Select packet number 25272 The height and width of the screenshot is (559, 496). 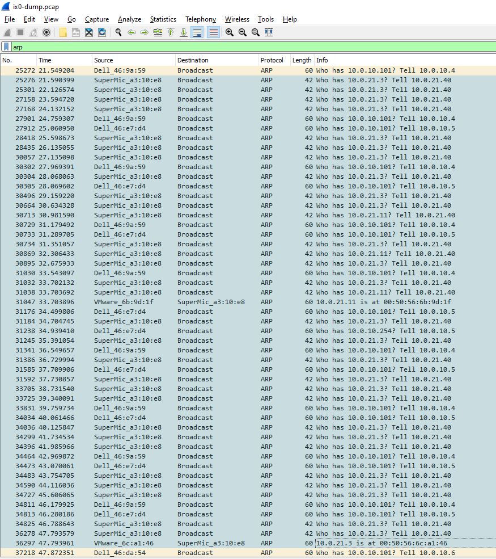[248, 70]
